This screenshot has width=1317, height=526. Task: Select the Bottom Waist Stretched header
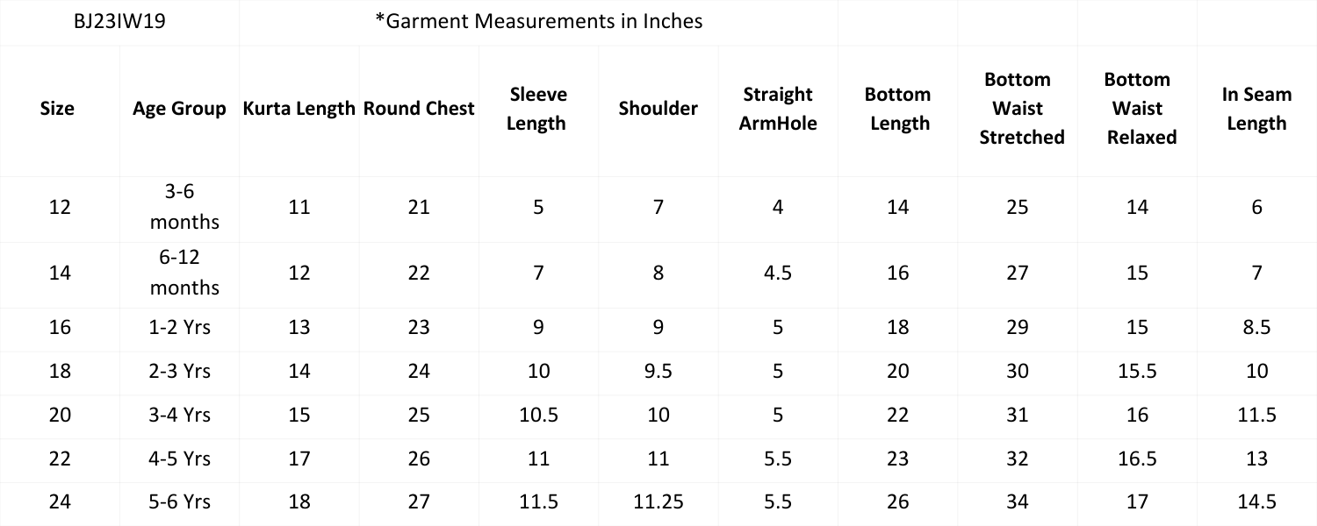[x=1017, y=110]
